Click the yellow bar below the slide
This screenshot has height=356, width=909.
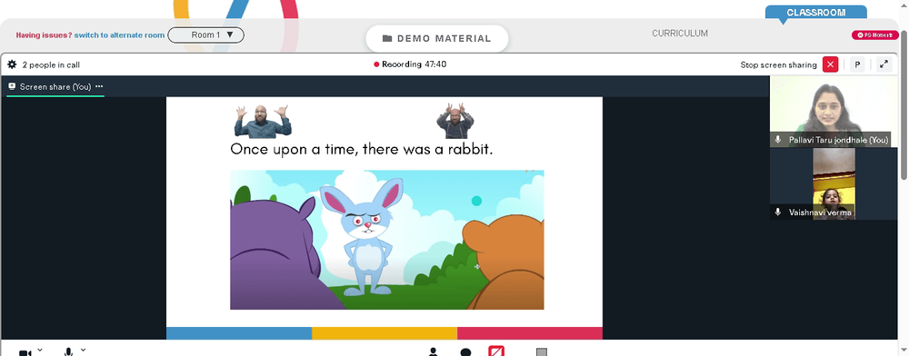385,333
